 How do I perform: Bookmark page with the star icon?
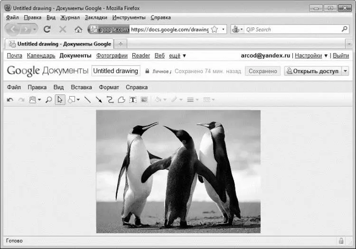pyautogui.click(x=215, y=29)
